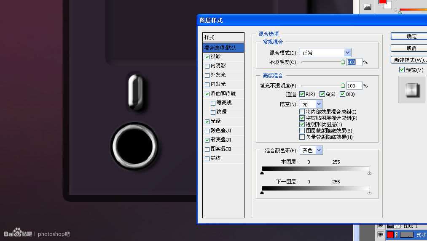
Task: Toggle the 投影 (Drop Shadow) checkbox
Action: click(x=207, y=57)
